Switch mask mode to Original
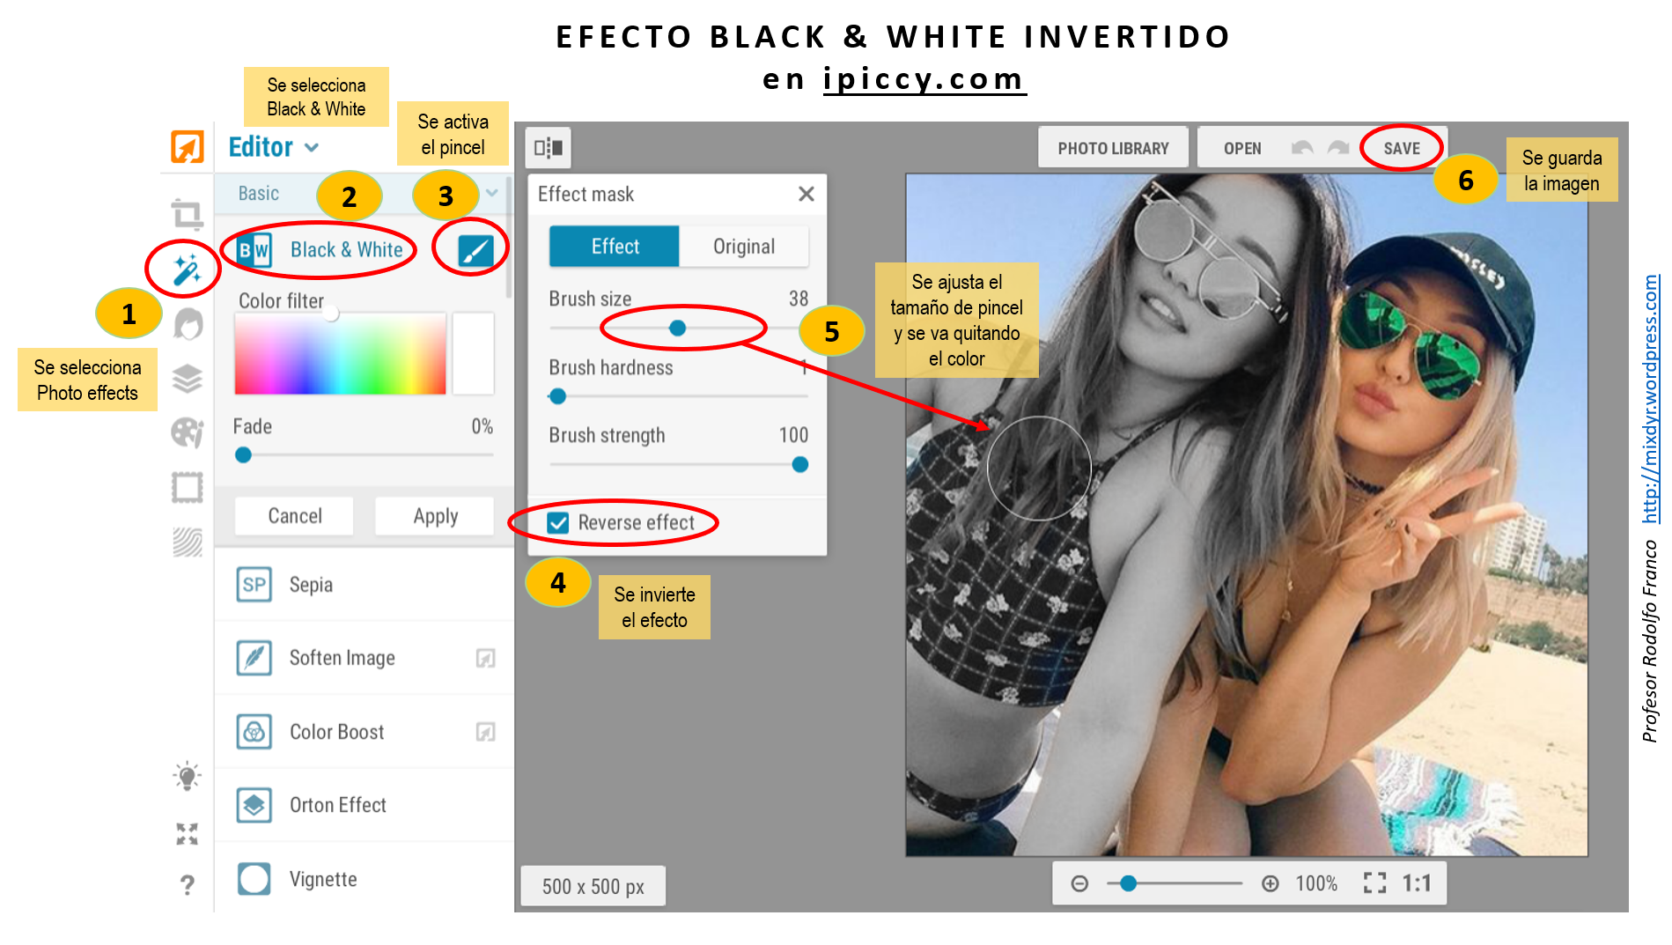The width and height of the screenshot is (1672, 945). point(743,247)
